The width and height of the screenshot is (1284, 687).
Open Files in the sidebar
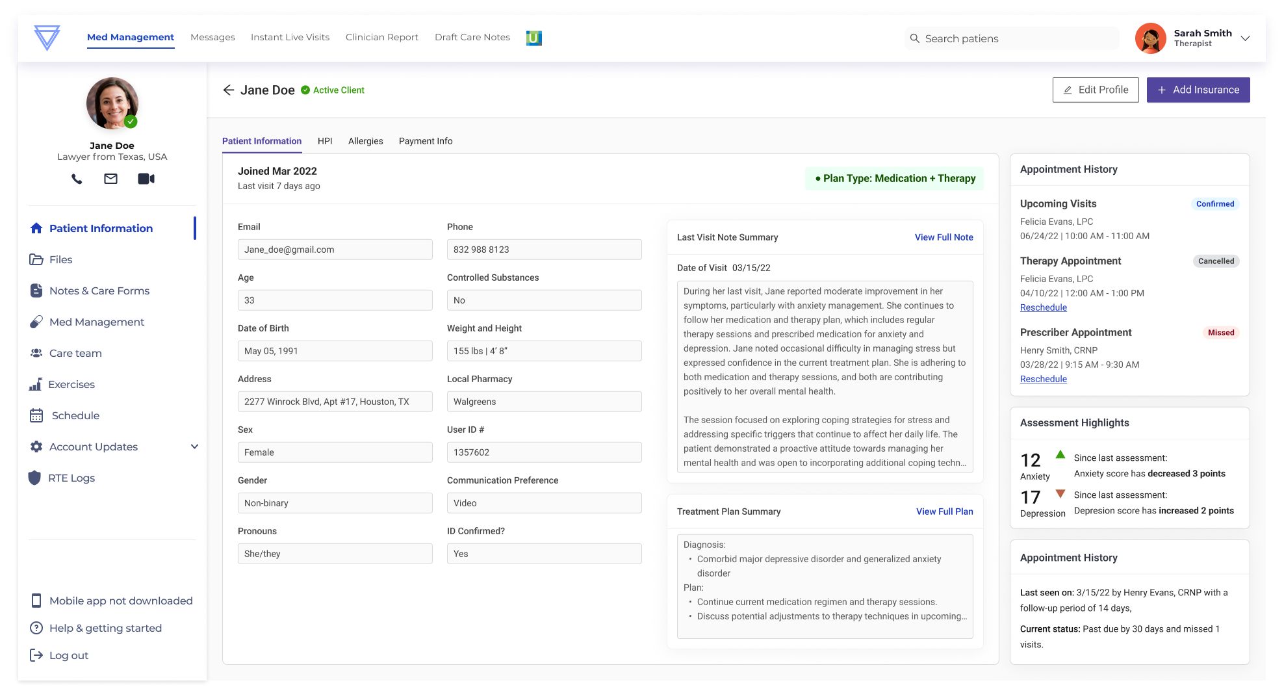pyautogui.click(x=60, y=259)
